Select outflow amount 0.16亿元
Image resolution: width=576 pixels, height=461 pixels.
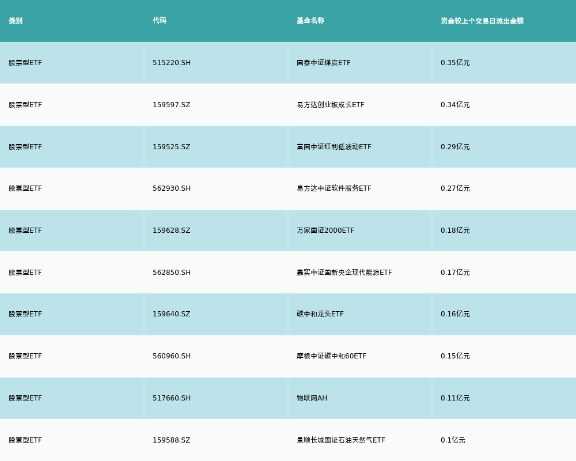pos(455,314)
